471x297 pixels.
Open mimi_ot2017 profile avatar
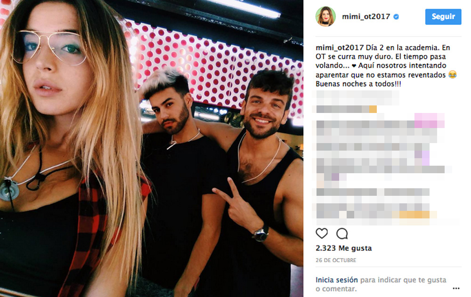(x=325, y=16)
